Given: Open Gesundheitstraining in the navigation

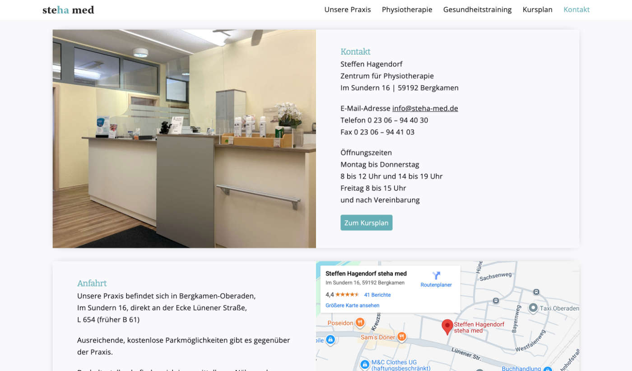Looking at the screenshot, I should click(x=477, y=9).
